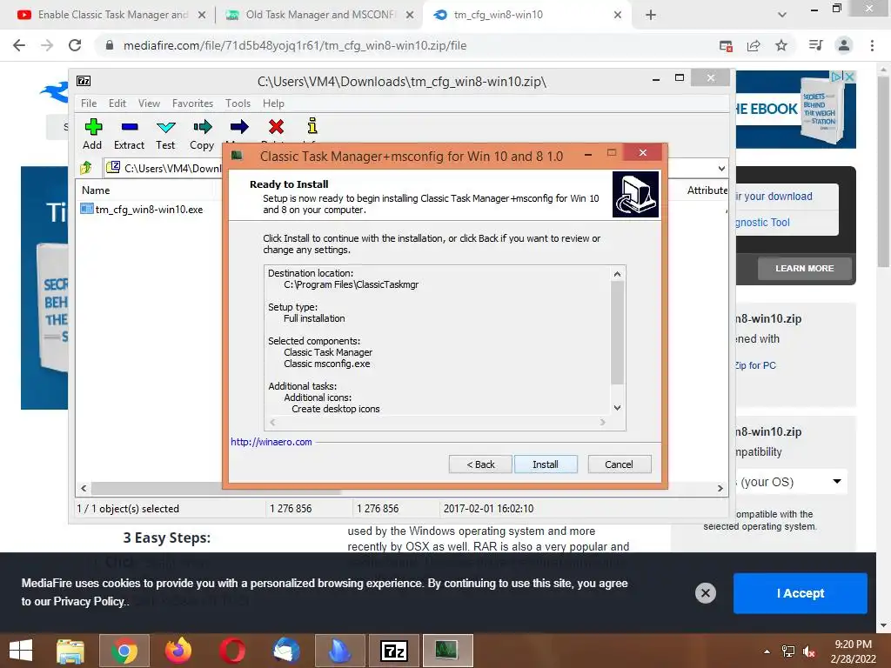Open the Chrome three-dot menu

(872, 45)
